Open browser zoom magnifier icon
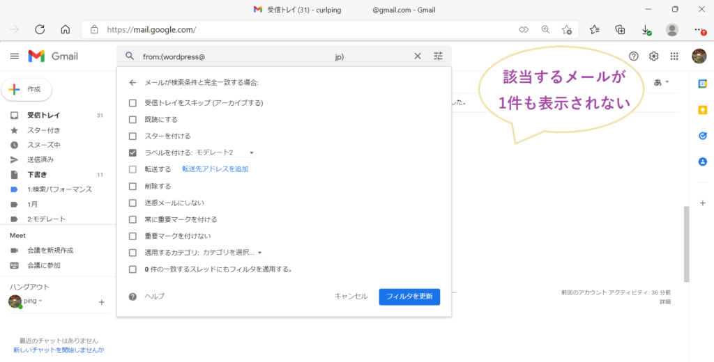 [x=545, y=29]
